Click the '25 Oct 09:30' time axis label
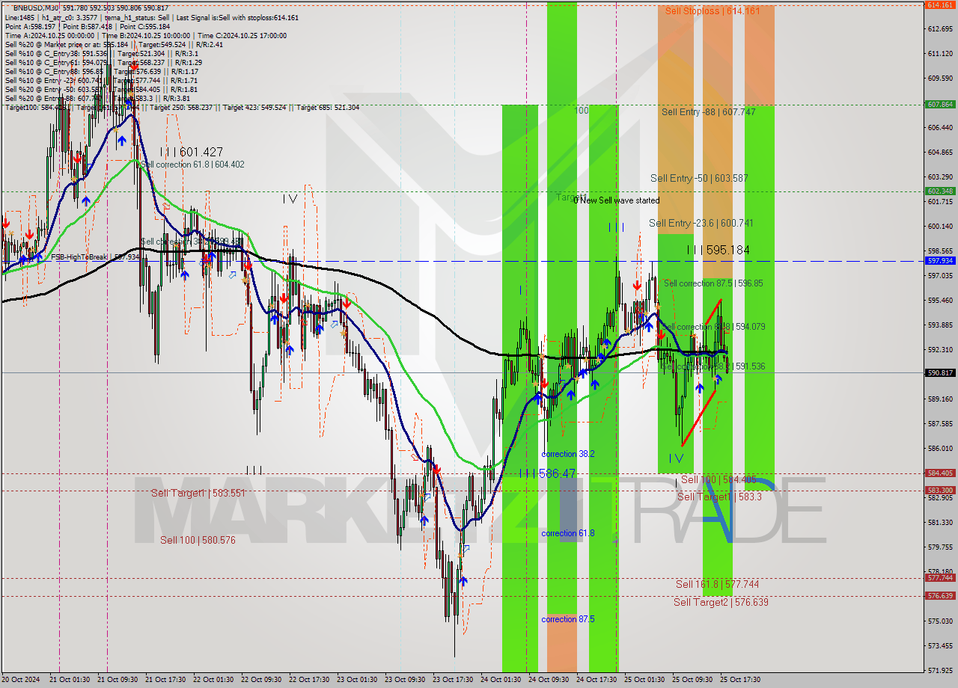 tap(692, 680)
